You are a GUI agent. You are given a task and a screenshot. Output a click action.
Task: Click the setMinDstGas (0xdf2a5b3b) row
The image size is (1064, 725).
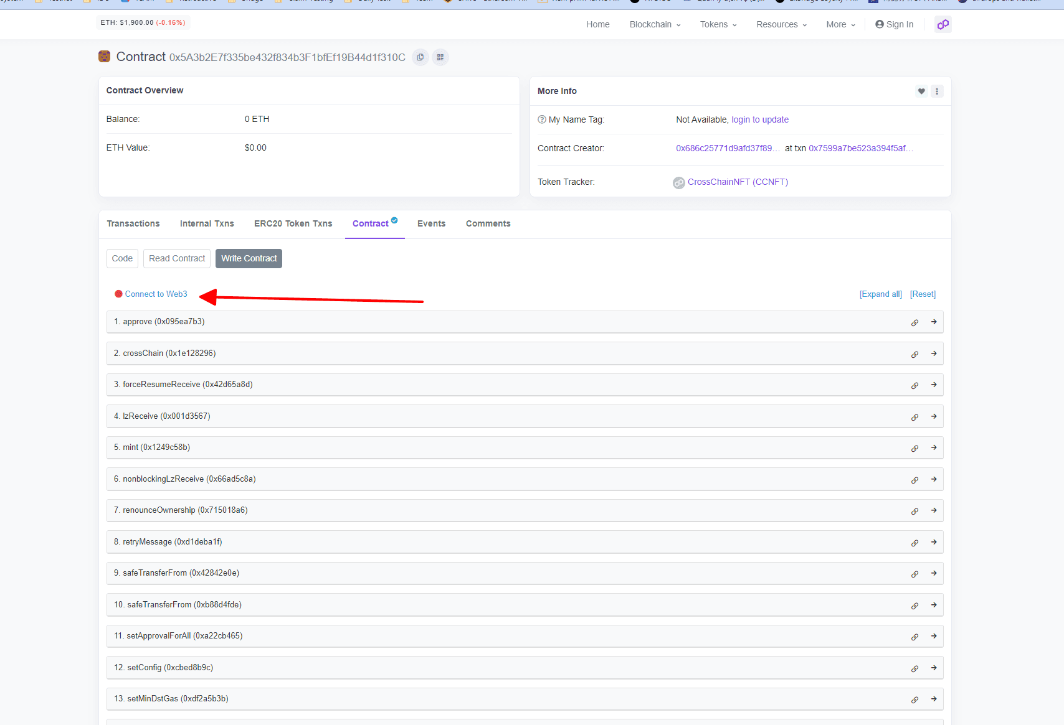click(x=525, y=699)
